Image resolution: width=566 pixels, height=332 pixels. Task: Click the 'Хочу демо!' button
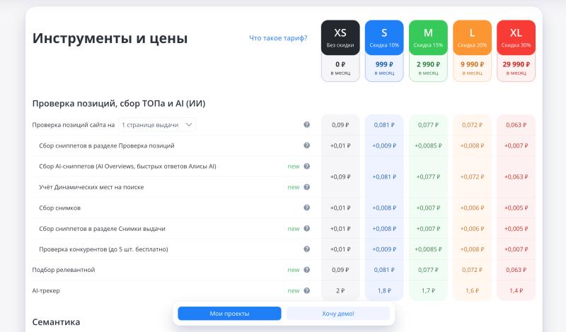(338, 314)
